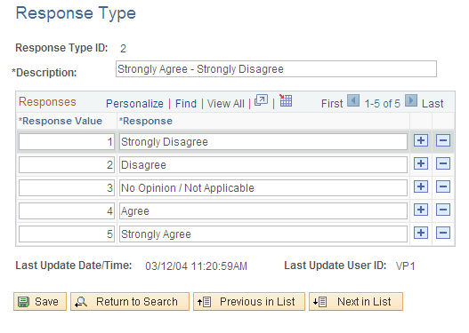Click Response Value field containing 2
Image resolution: width=469 pixels, height=333 pixels.
(x=67, y=164)
